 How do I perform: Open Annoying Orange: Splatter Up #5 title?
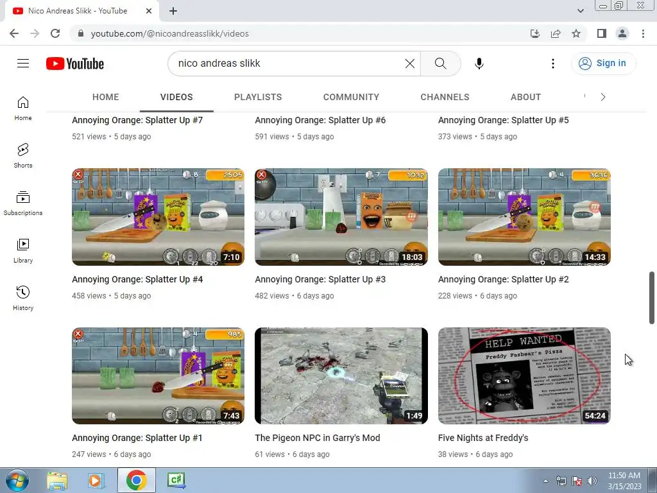[x=503, y=120]
